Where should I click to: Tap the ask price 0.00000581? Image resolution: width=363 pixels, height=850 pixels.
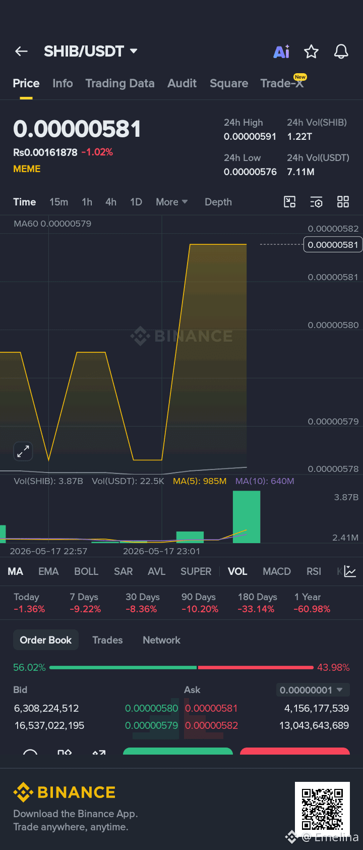(211, 708)
